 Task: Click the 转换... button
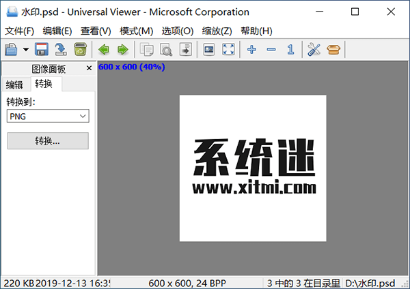48,141
